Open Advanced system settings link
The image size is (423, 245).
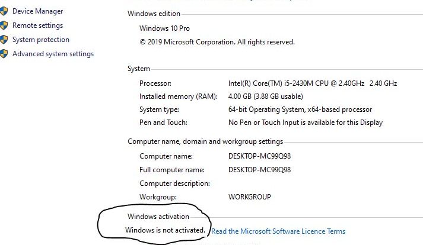[x=53, y=54]
